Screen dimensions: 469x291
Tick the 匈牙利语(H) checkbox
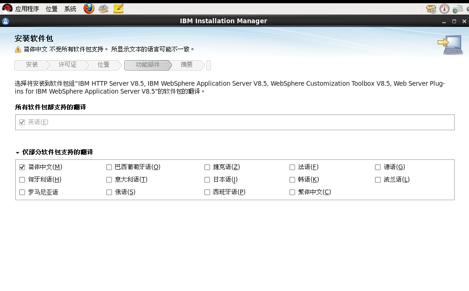tap(22, 180)
